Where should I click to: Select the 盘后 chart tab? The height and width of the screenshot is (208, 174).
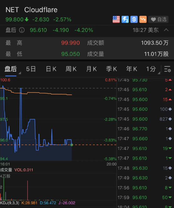pyautogui.click(x=11, y=69)
